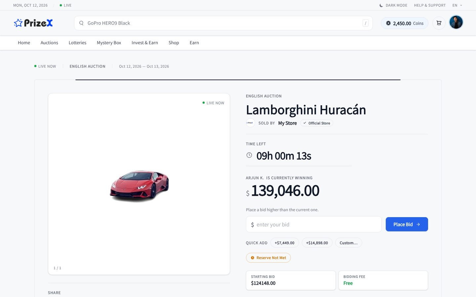Click the search box with GoPro HERO9 Black
476x297 pixels.
(x=223, y=23)
